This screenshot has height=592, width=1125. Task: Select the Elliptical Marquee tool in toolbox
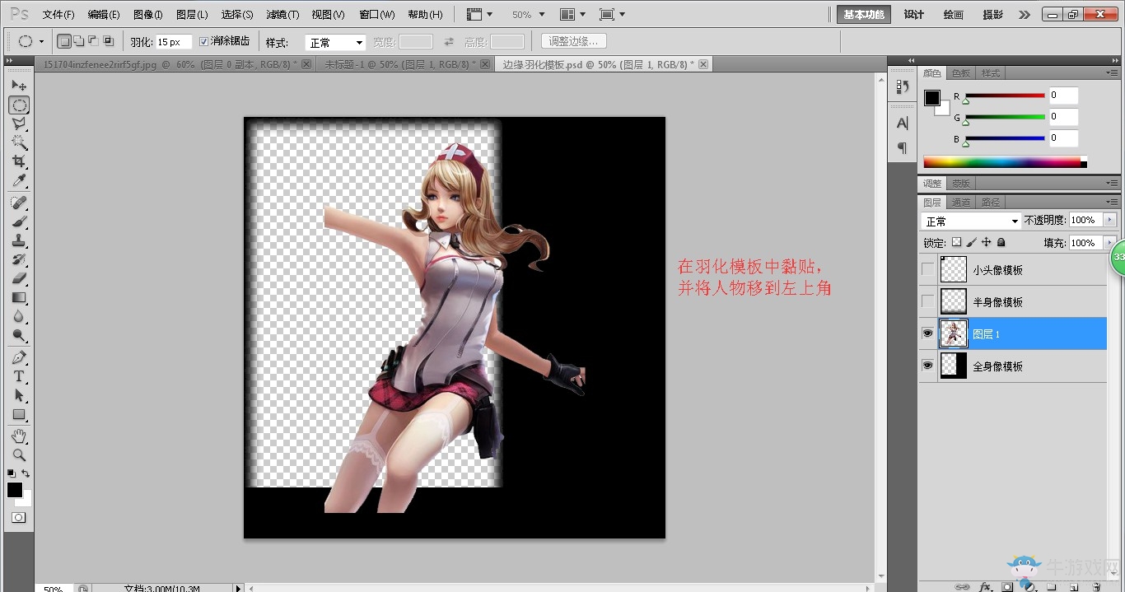pyautogui.click(x=19, y=105)
